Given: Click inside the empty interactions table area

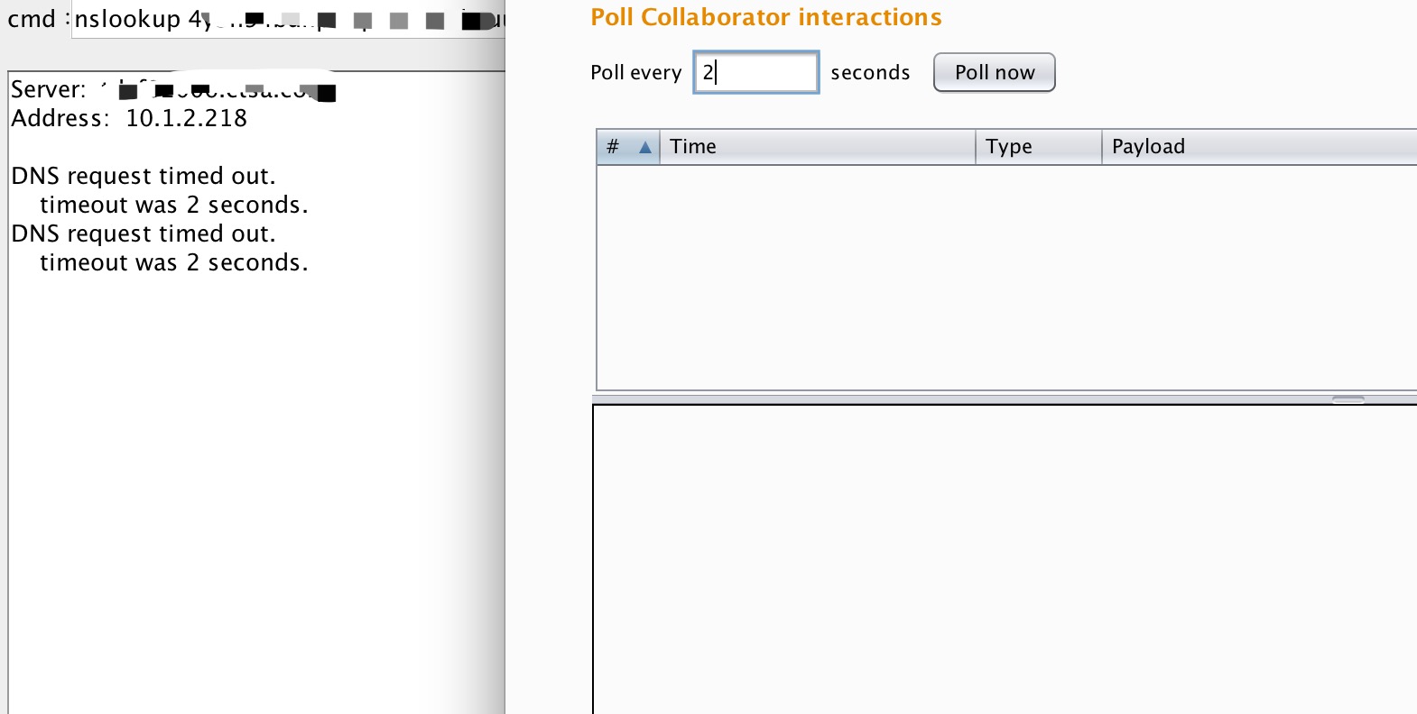Looking at the screenshot, I should 1006,277.
